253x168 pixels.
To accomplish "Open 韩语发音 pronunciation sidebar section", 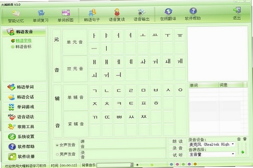I will [x=24, y=32].
